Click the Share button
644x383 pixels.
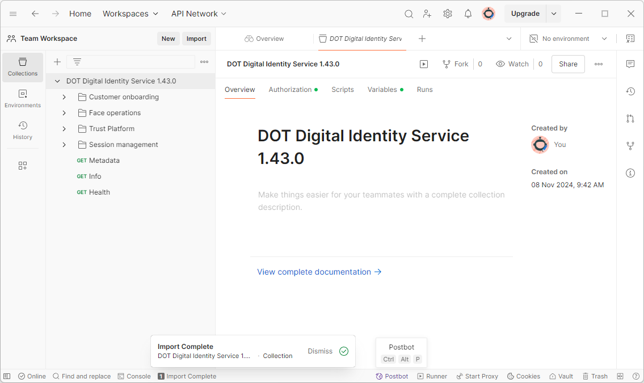click(568, 64)
